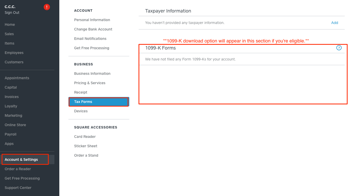
Task: Select Change Bank Account option
Action: coord(93,29)
